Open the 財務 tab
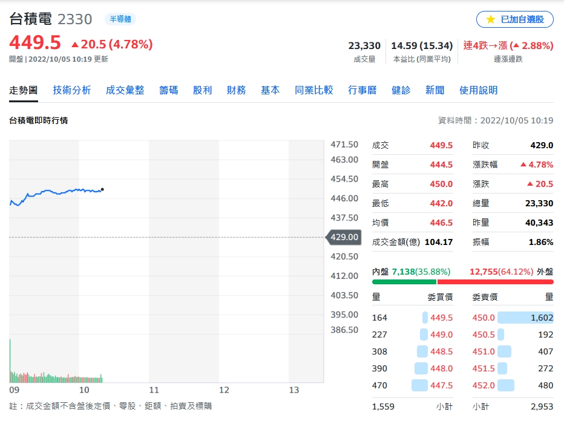 pos(237,90)
